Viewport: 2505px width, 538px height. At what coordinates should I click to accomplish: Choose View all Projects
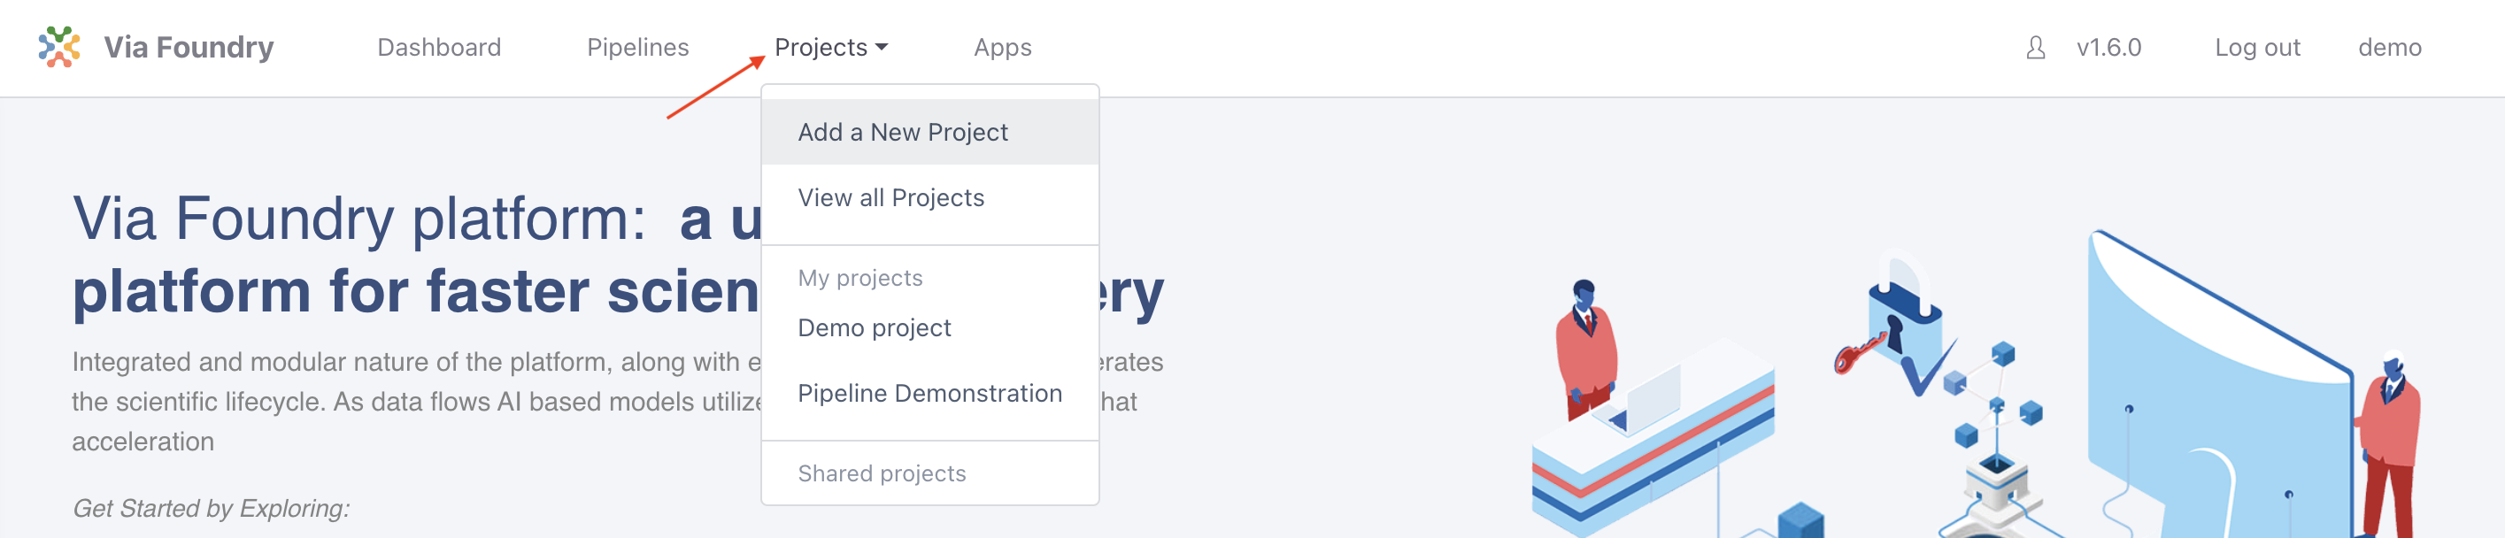click(x=929, y=197)
